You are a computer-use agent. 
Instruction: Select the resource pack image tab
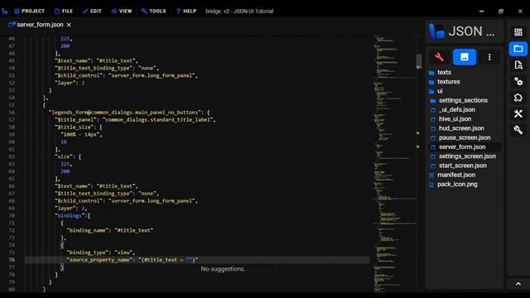click(x=465, y=57)
